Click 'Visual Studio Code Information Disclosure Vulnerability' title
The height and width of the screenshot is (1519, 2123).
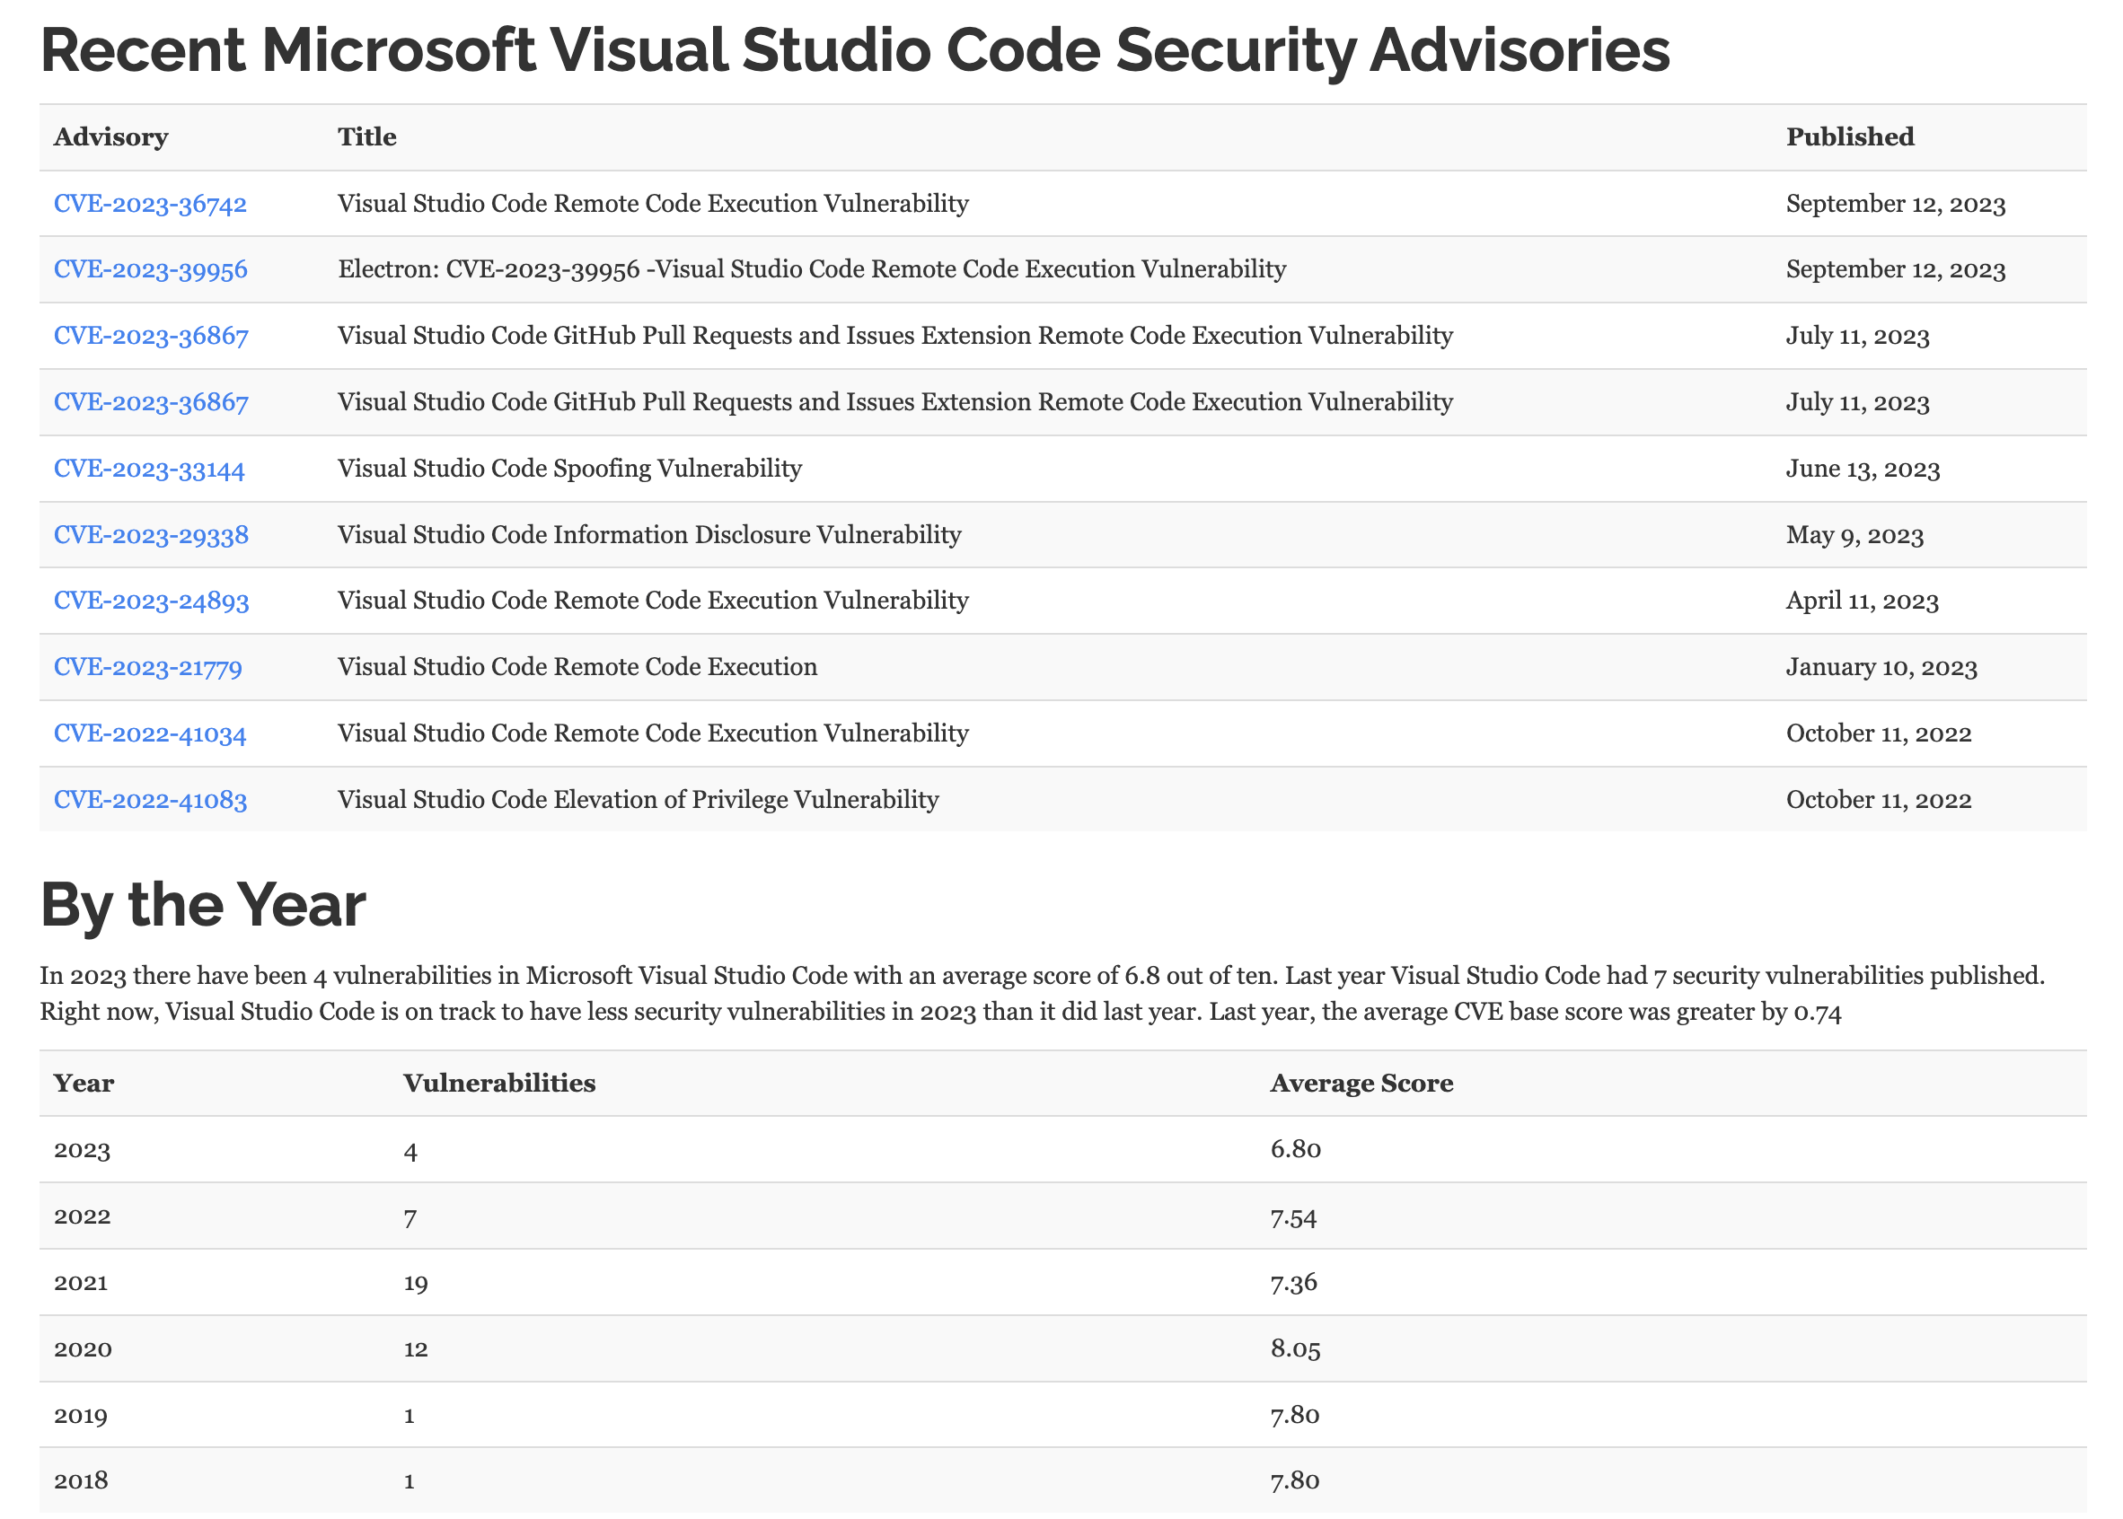click(649, 535)
